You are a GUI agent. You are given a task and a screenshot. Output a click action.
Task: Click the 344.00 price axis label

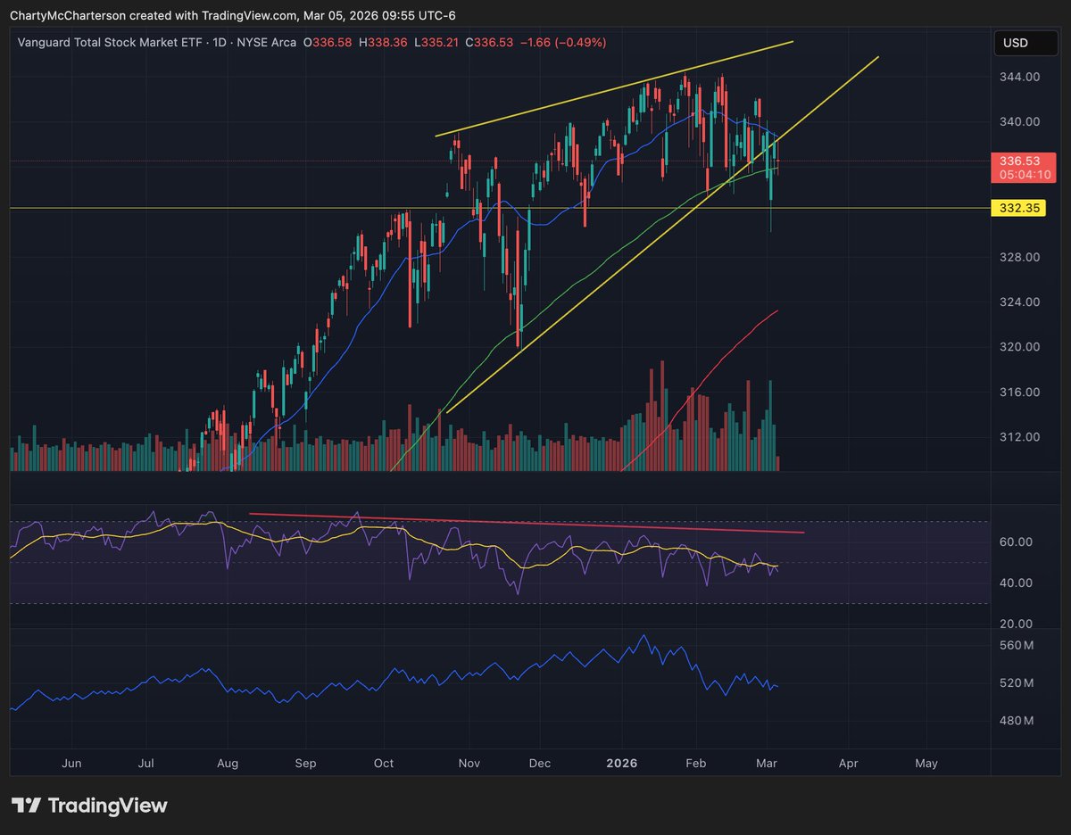click(x=1019, y=78)
